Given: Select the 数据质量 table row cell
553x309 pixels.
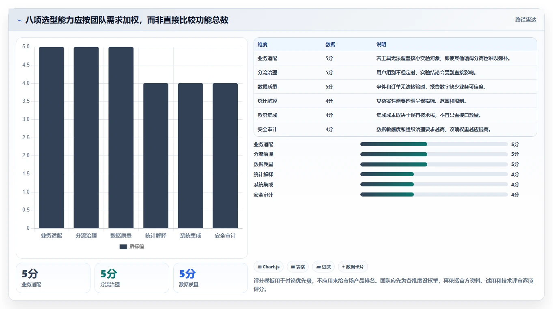Looking at the screenshot, I should (267, 87).
